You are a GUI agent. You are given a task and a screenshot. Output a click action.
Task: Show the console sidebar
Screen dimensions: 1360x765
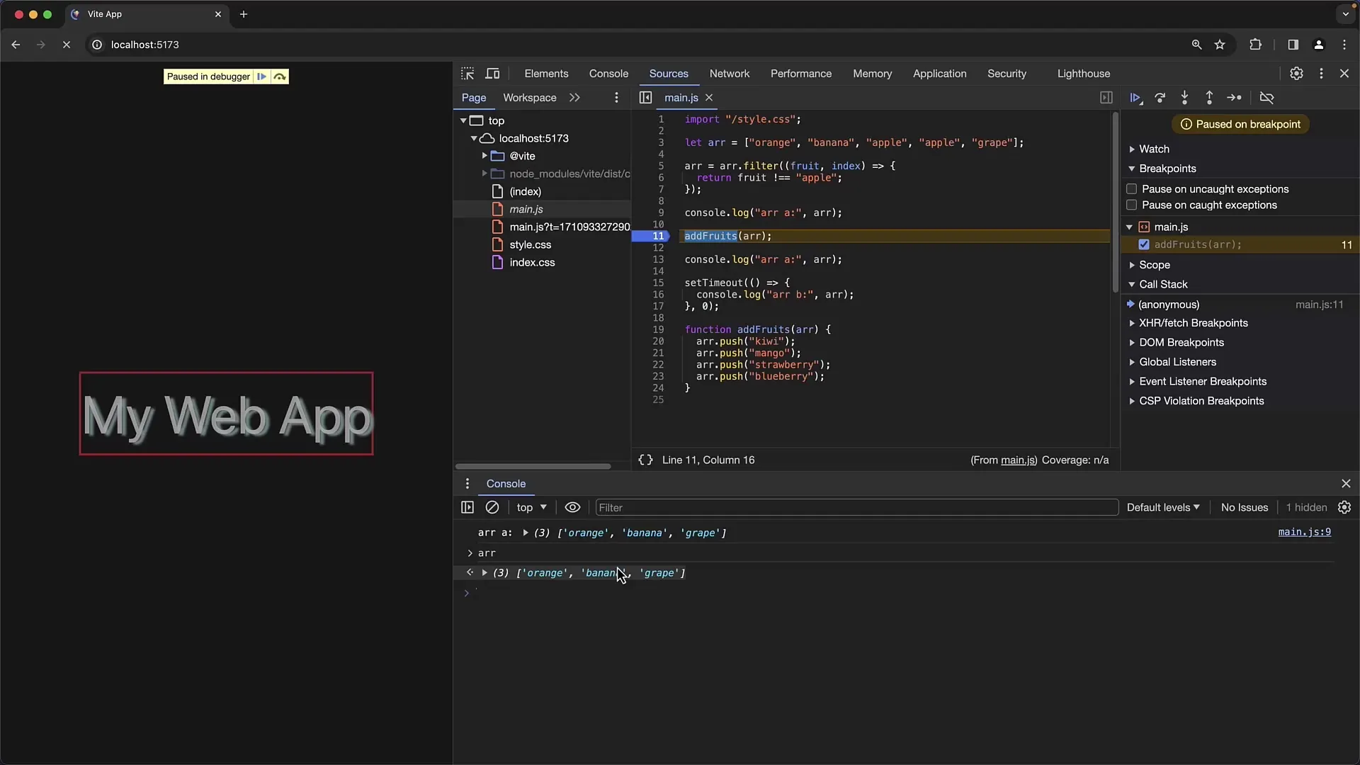pyautogui.click(x=467, y=508)
